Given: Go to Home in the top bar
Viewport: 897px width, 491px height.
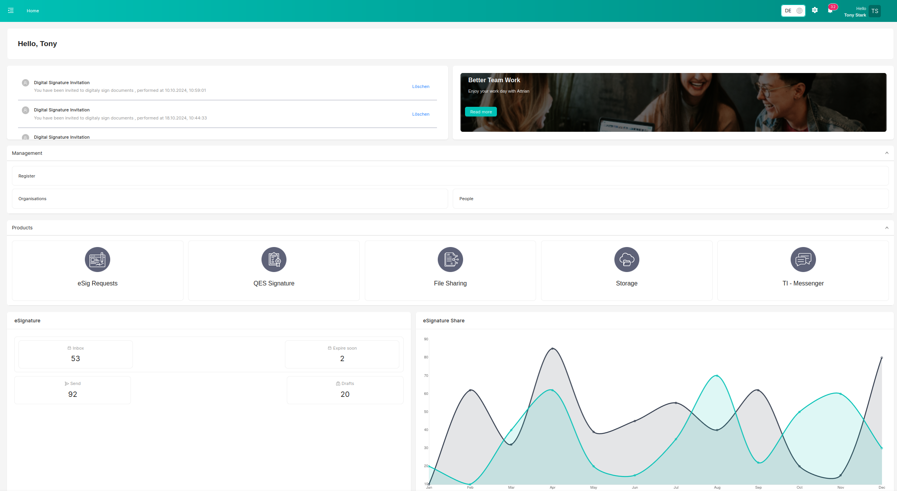Looking at the screenshot, I should tap(33, 10).
